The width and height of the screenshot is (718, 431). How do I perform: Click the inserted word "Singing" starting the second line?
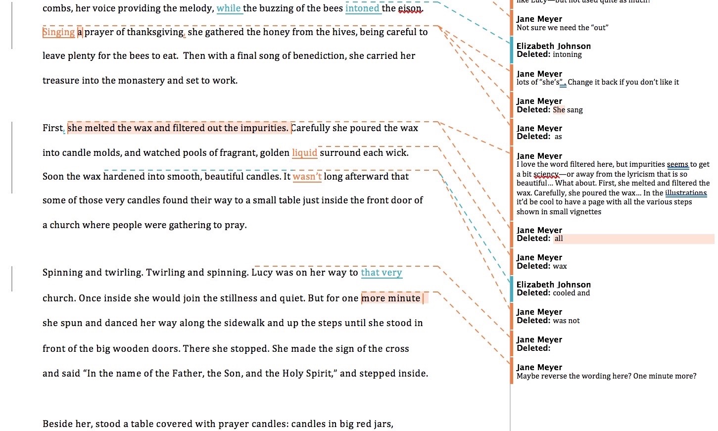click(58, 32)
